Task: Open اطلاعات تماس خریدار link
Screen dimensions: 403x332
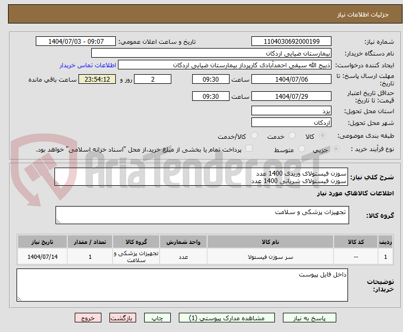Action: coord(88,65)
